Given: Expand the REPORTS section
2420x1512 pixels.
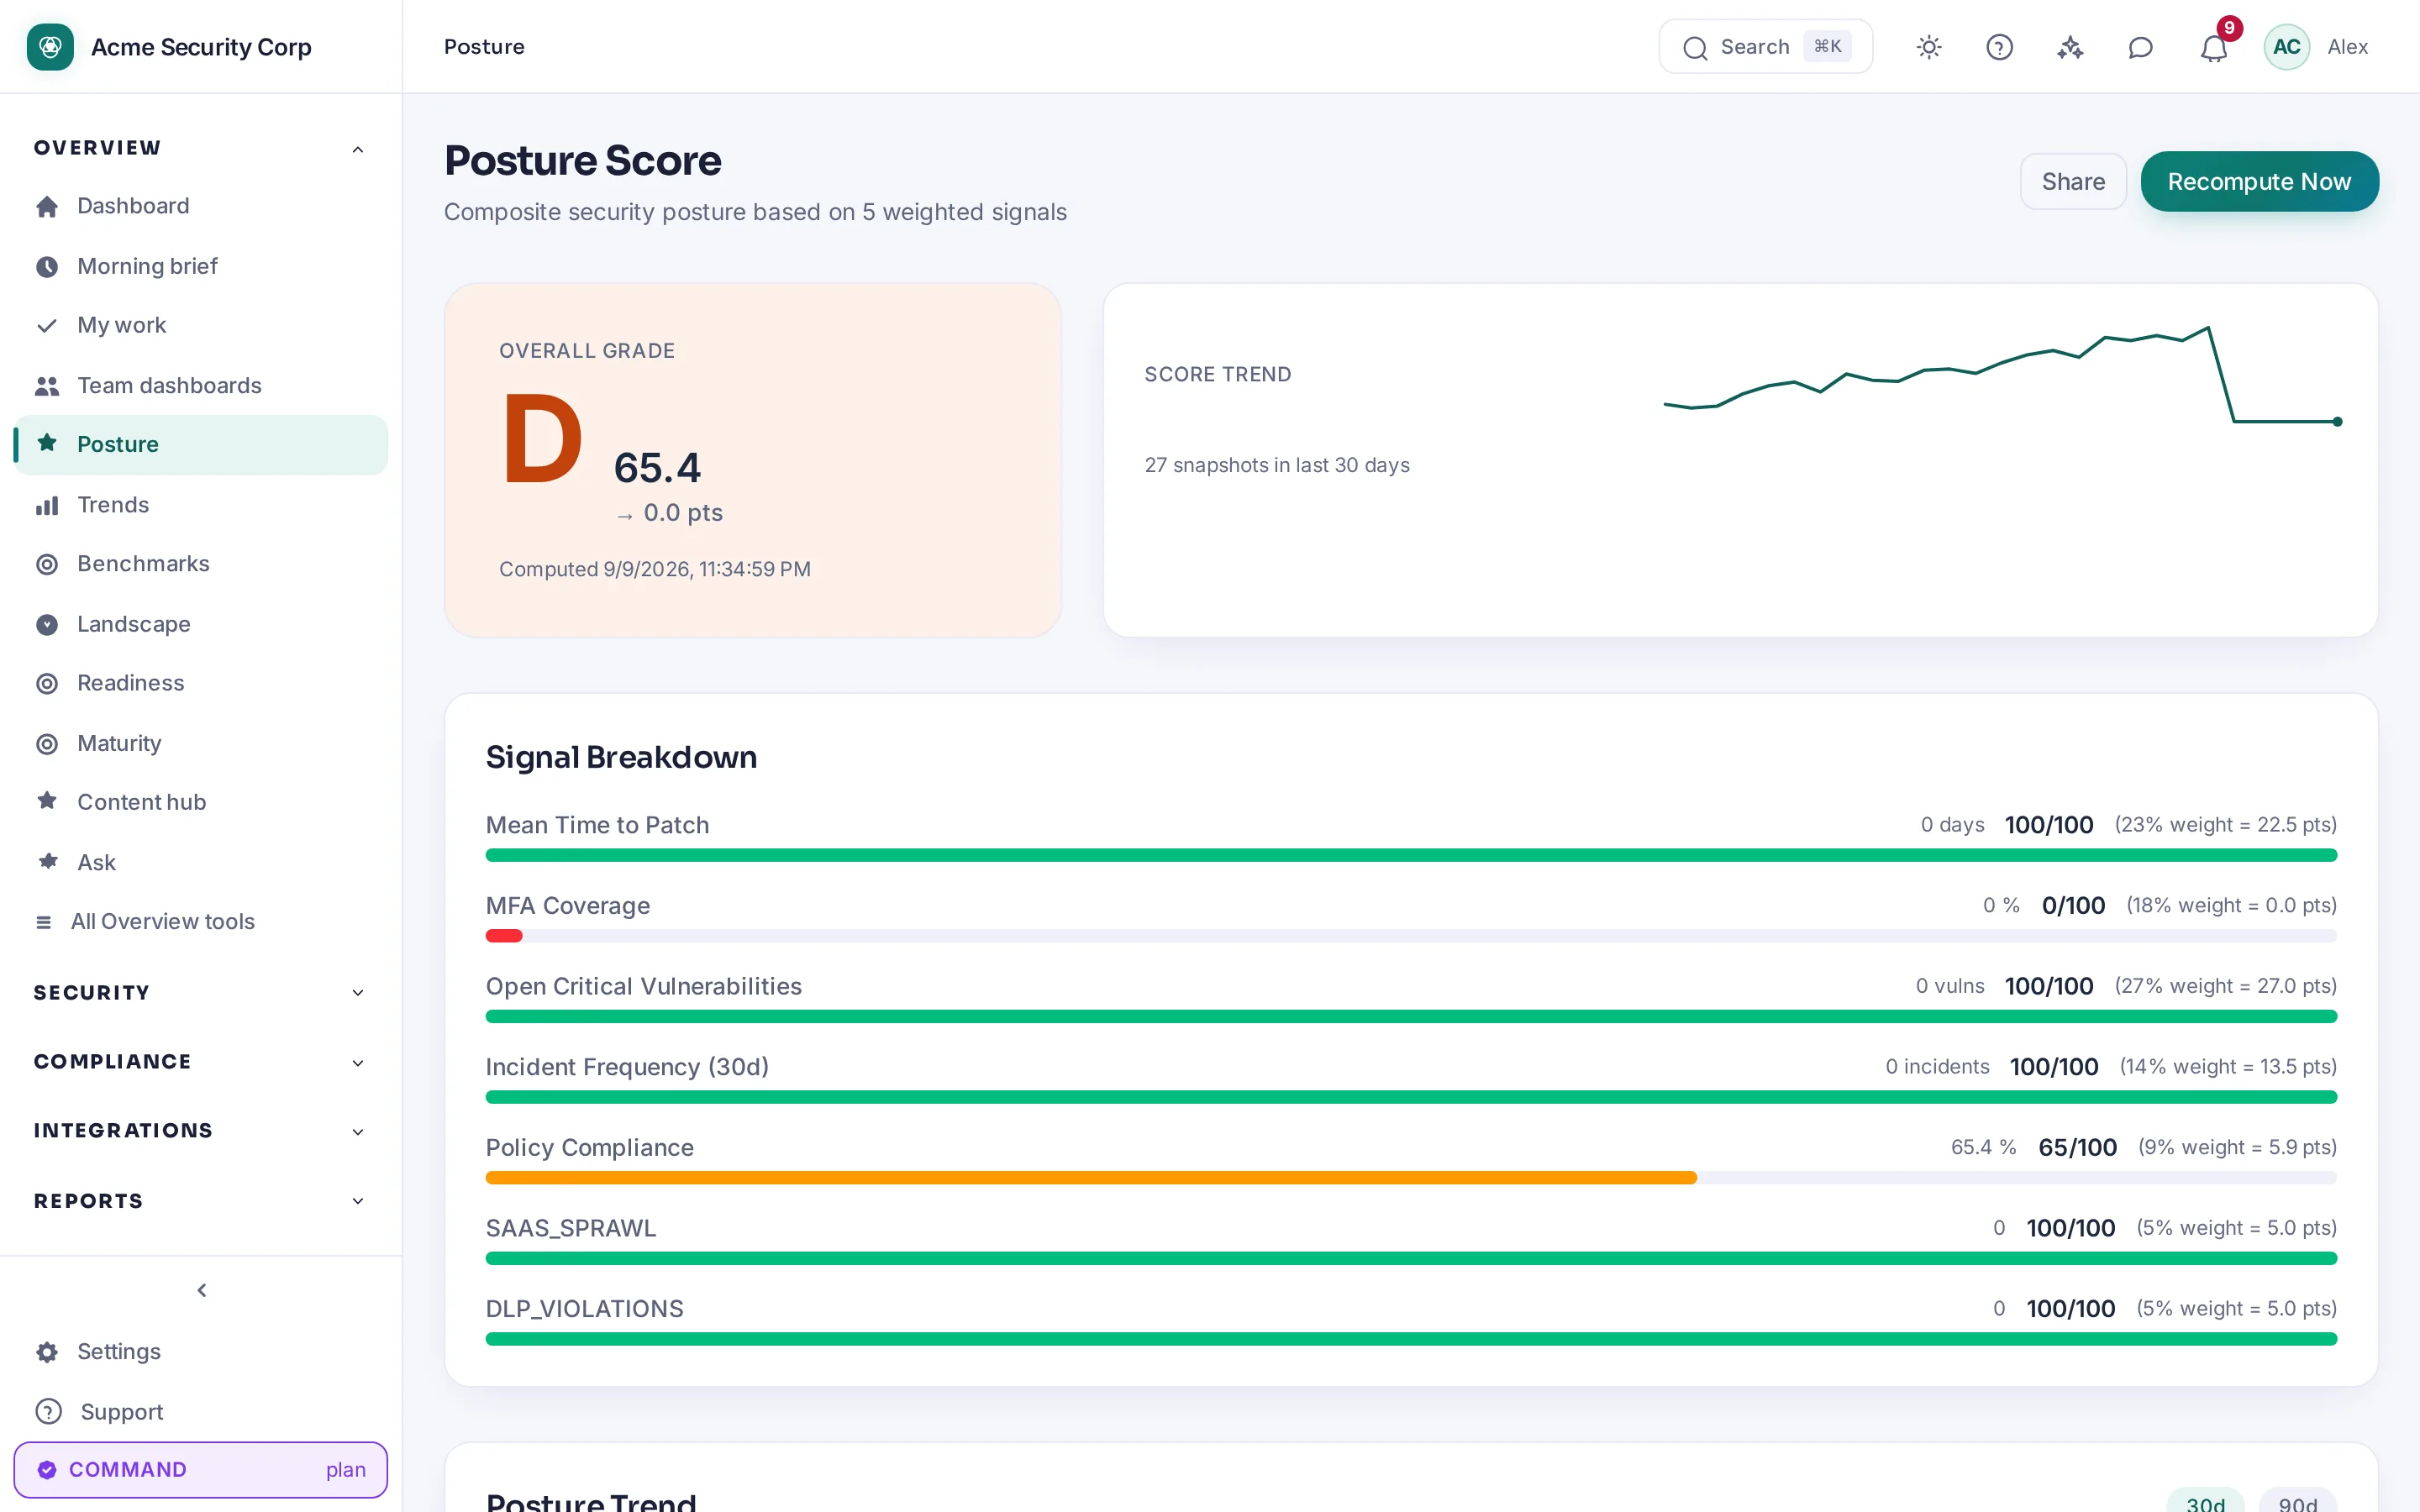Looking at the screenshot, I should coord(200,1201).
